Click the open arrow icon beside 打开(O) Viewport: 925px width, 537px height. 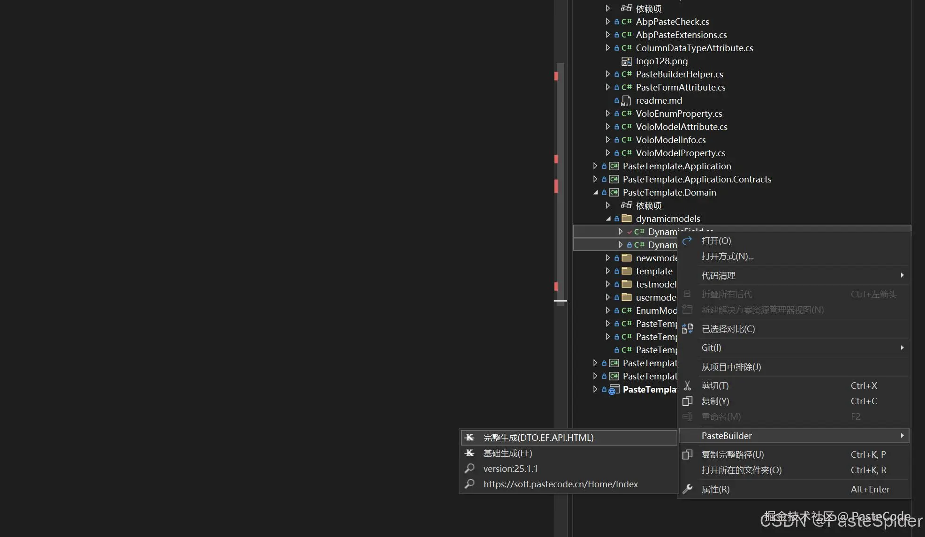[x=687, y=241]
